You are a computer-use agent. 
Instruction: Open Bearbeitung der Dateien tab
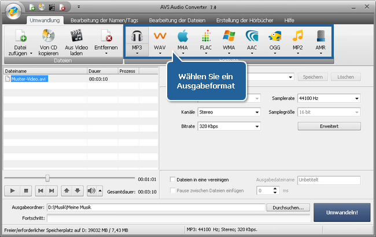coord(177,20)
